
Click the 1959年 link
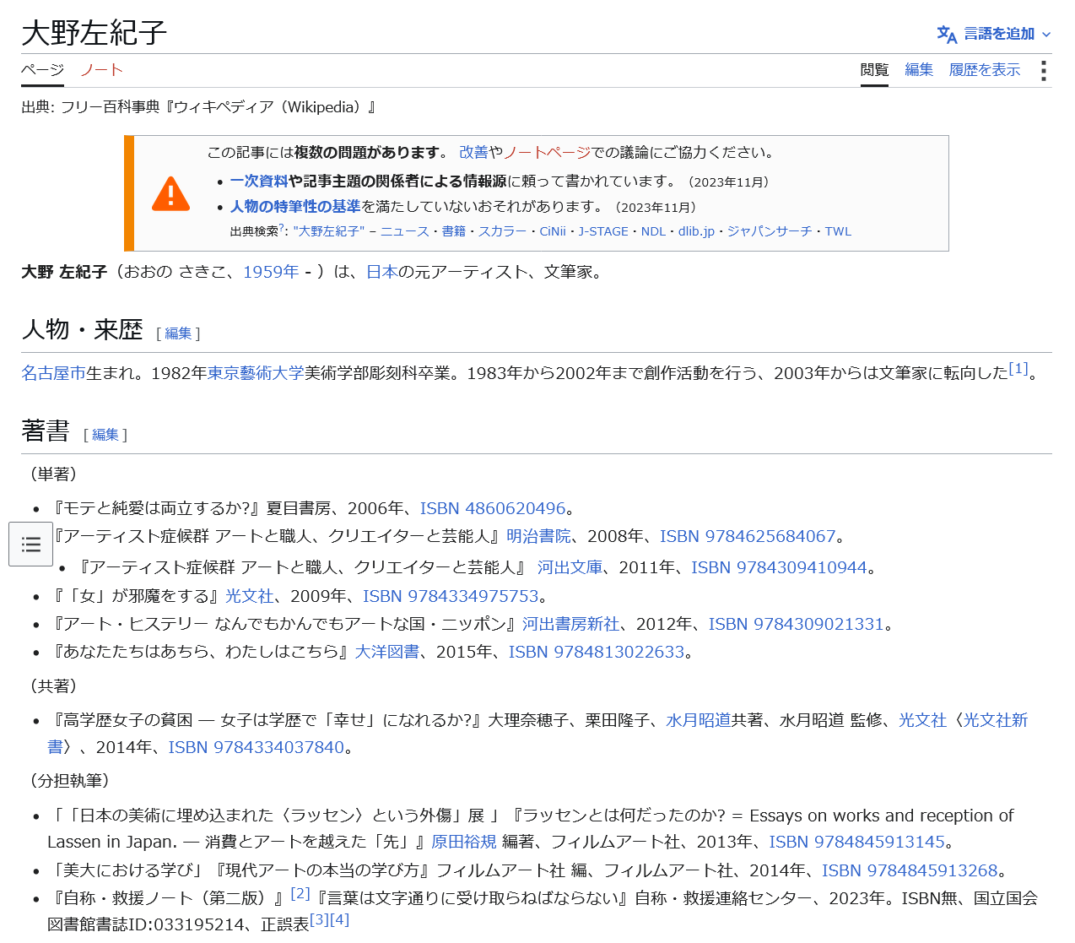(271, 272)
